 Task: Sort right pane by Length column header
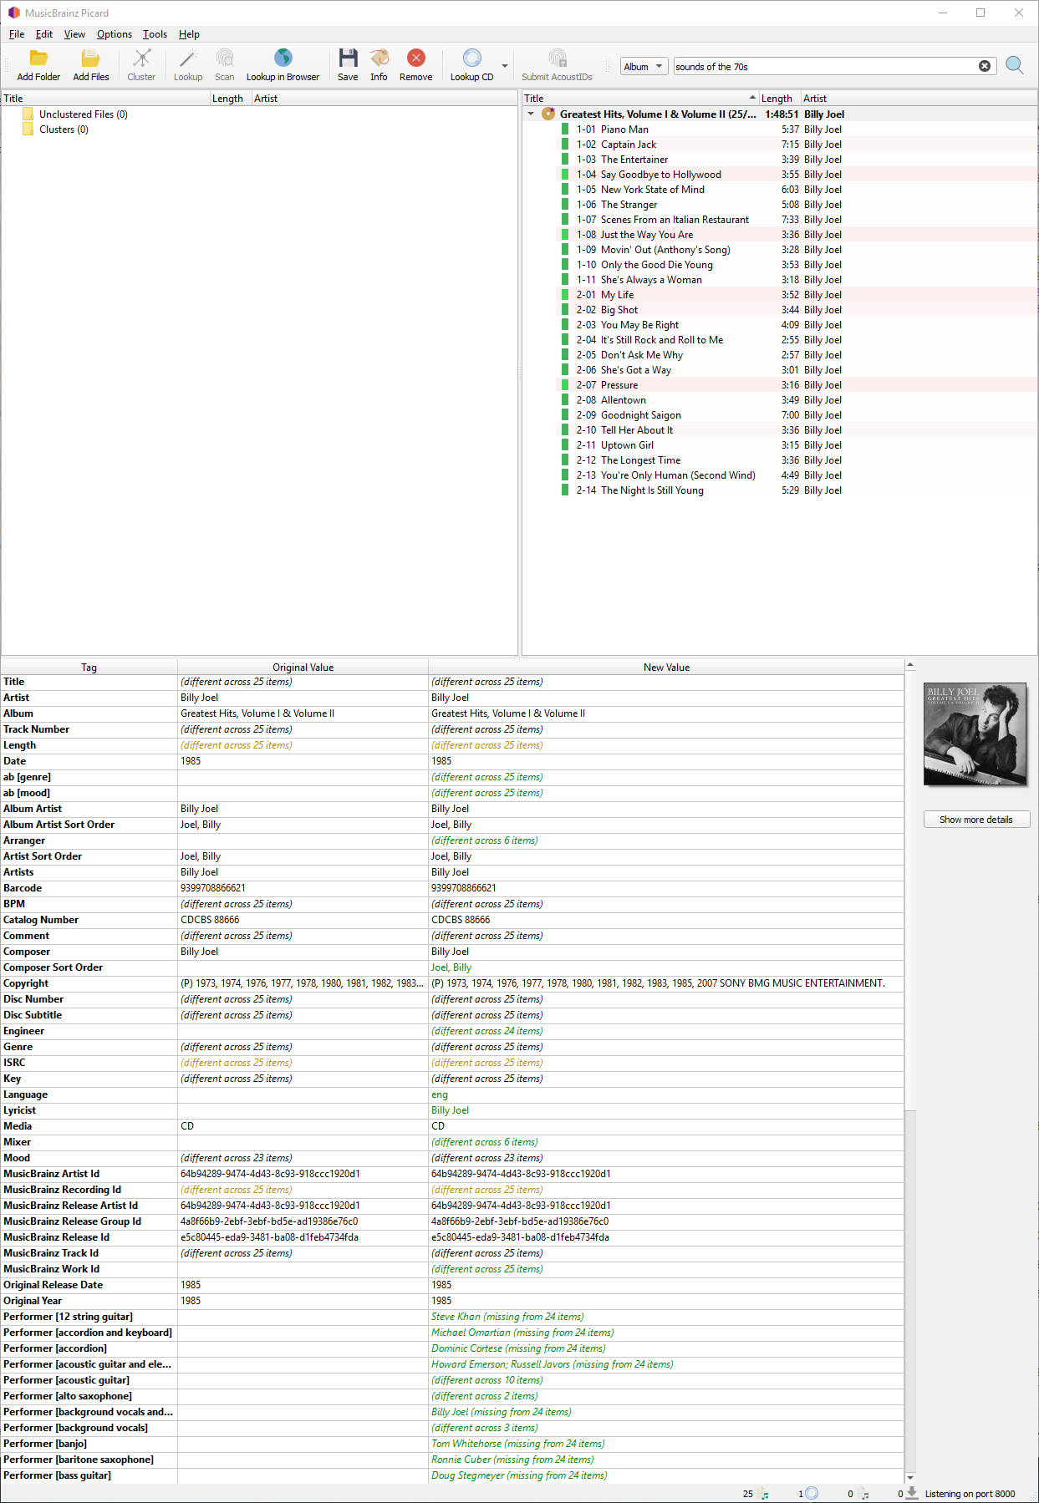click(779, 99)
